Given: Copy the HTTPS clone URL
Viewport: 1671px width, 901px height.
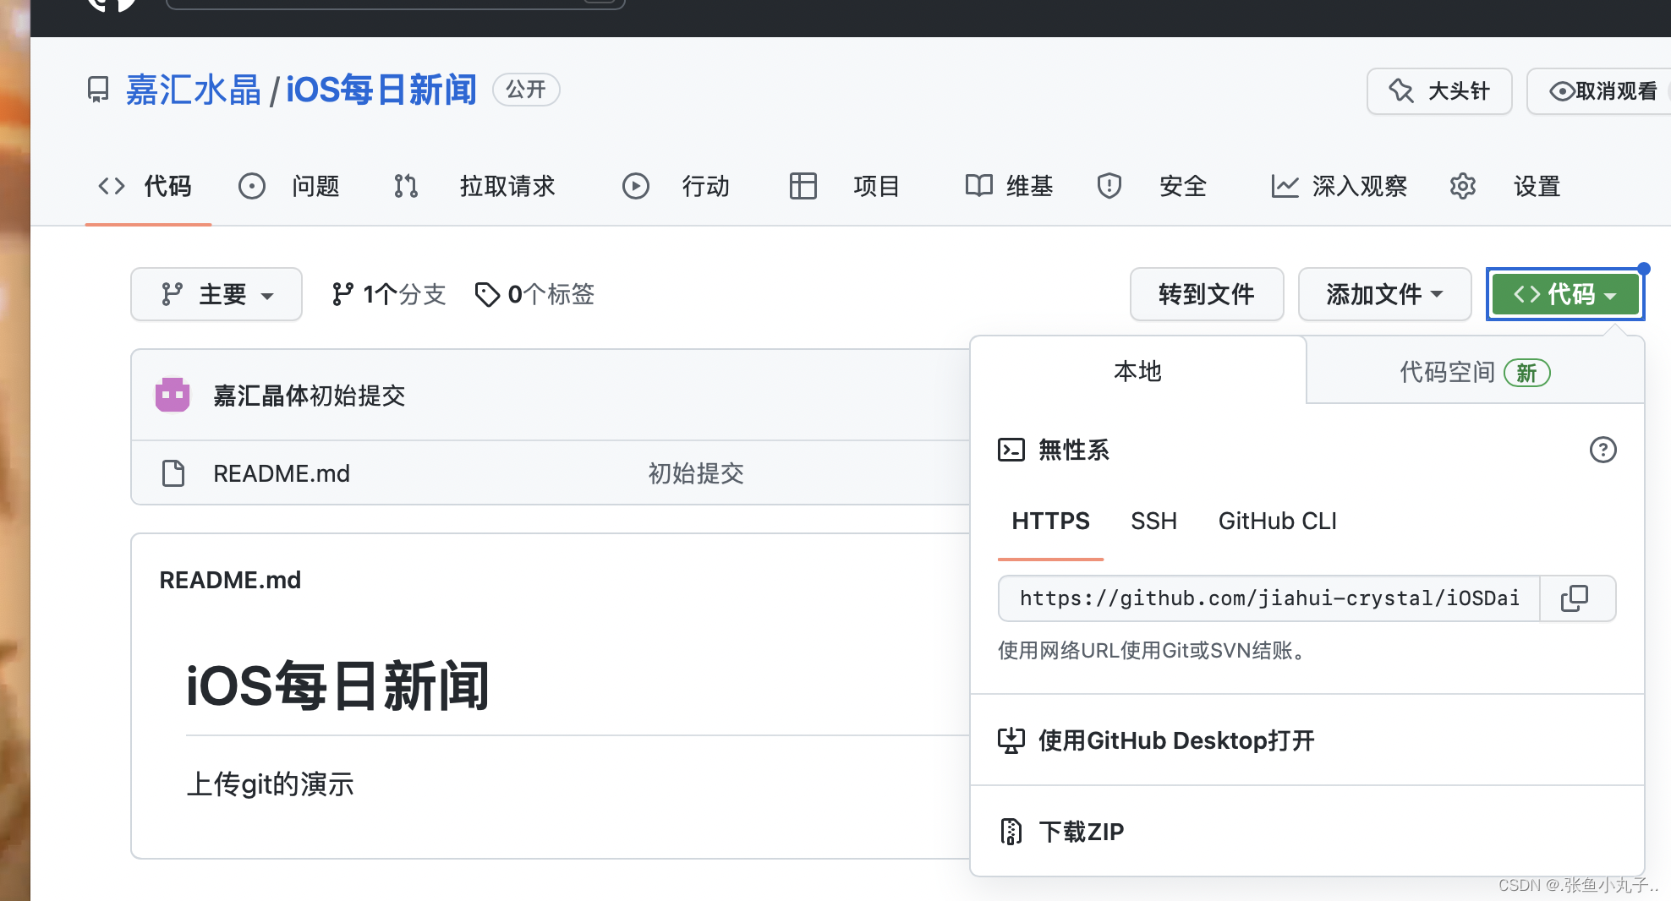Looking at the screenshot, I should [1576, 598].
